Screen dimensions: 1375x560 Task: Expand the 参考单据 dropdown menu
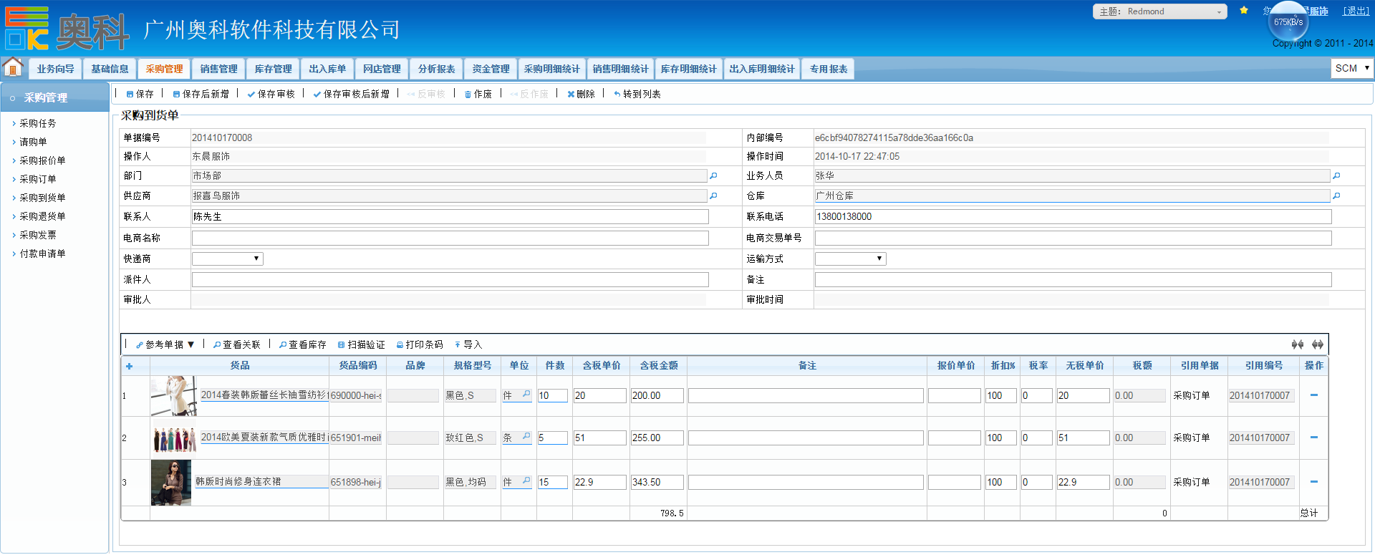click(165, 345)
